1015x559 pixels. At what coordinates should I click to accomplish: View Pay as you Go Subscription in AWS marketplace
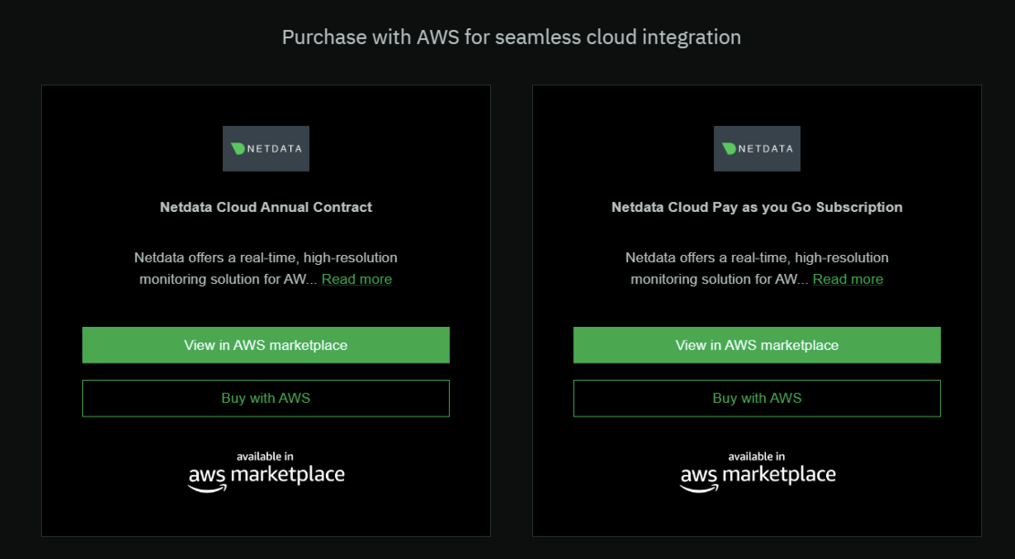tap(757, 345)
